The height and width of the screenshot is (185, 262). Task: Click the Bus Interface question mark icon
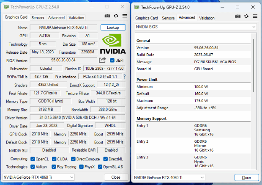coord(124,77)
